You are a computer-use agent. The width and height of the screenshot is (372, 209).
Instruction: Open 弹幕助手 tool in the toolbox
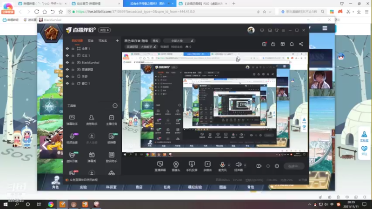[x=72, y=120]
